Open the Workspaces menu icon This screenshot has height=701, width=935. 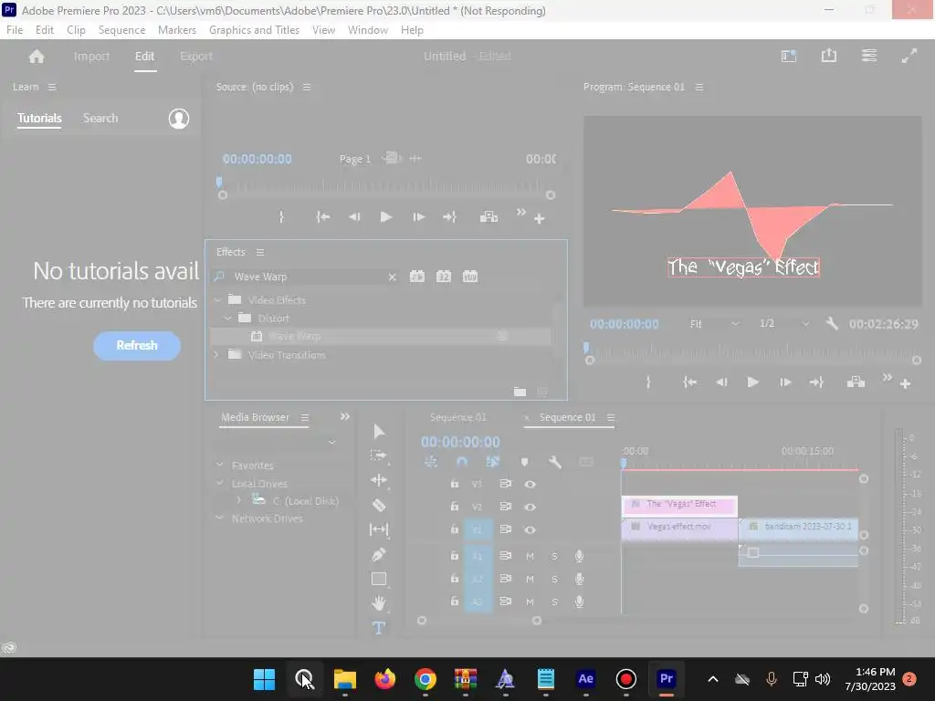click(869, 56)
